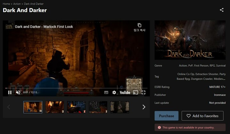The image size is (230, 134).
Task: Go to Home breadcrumb
Action: tap(6, 4)
